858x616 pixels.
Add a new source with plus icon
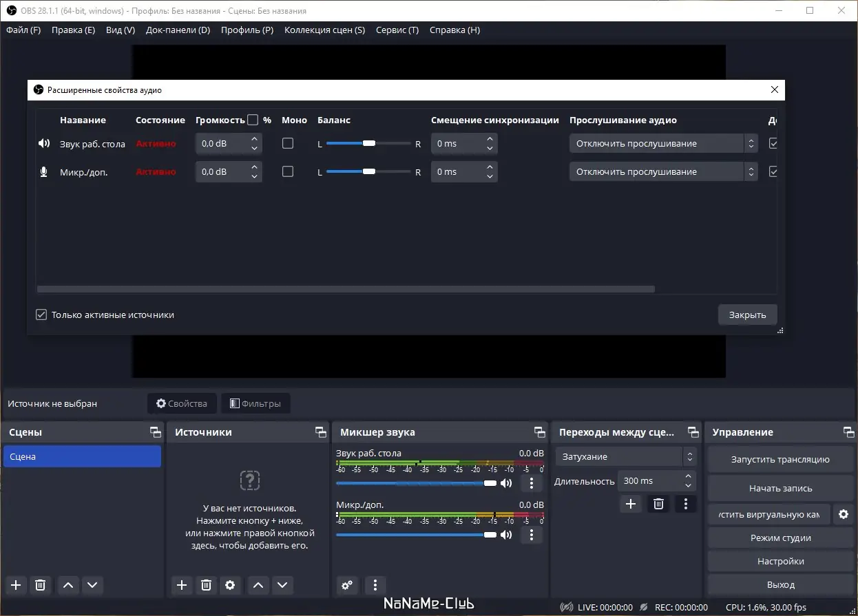pos(182,585)
